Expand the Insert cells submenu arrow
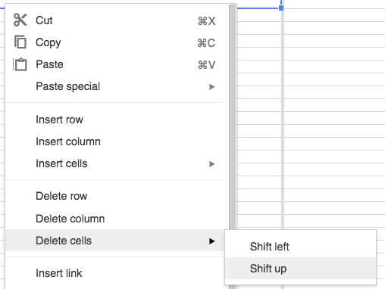The height and width of the screenshot is (289, 385). 211,164
